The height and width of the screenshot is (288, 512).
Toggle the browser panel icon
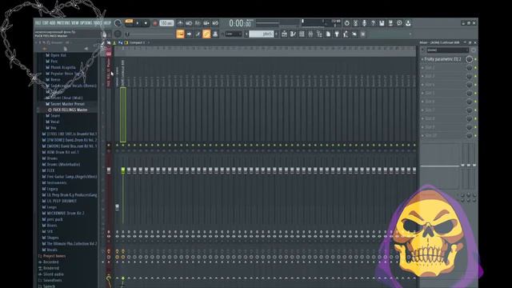pyautogui.click(x=319, y=34)
